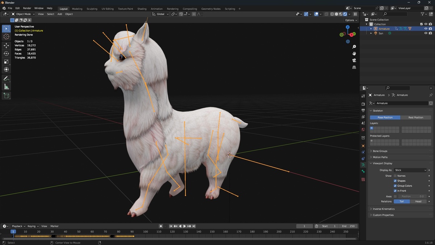The height and width of the screenshot is (245, 435).
Task: Open the Render menu
Action: [27, 8]
